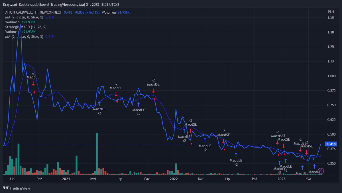Click the Kwi label right after 2023
This screenshot has width=342, height=193.
point(308,179)
